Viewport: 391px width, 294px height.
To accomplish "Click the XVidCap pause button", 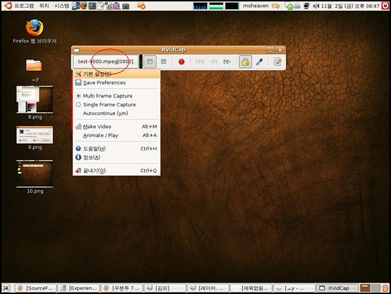I will coord(164,61).
